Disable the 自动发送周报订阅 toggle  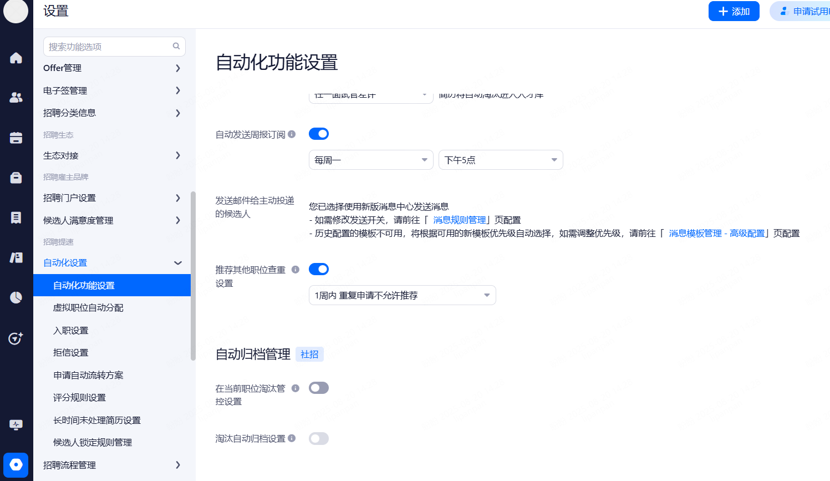tap(319, 134)
